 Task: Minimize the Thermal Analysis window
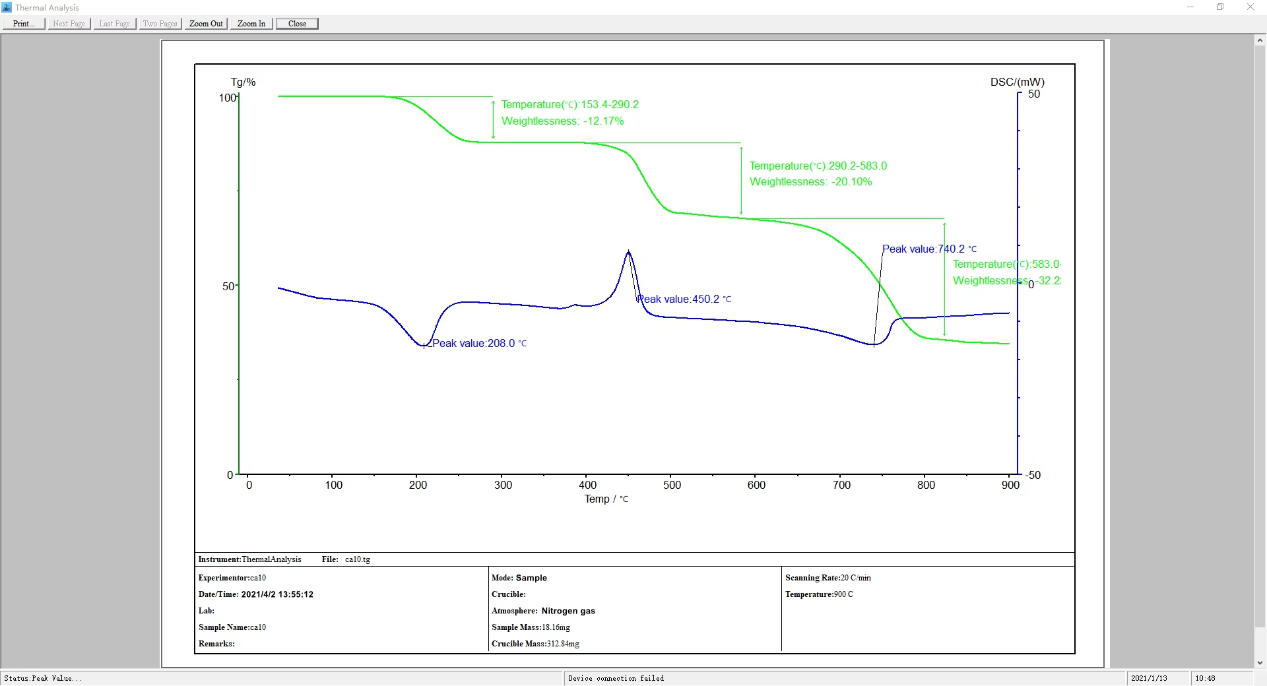(1190, 7)
